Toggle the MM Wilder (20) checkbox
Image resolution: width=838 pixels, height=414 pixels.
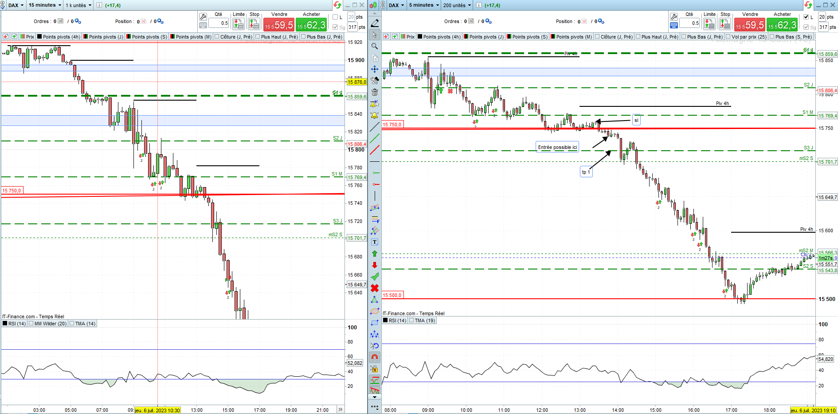tap(31, 324)
